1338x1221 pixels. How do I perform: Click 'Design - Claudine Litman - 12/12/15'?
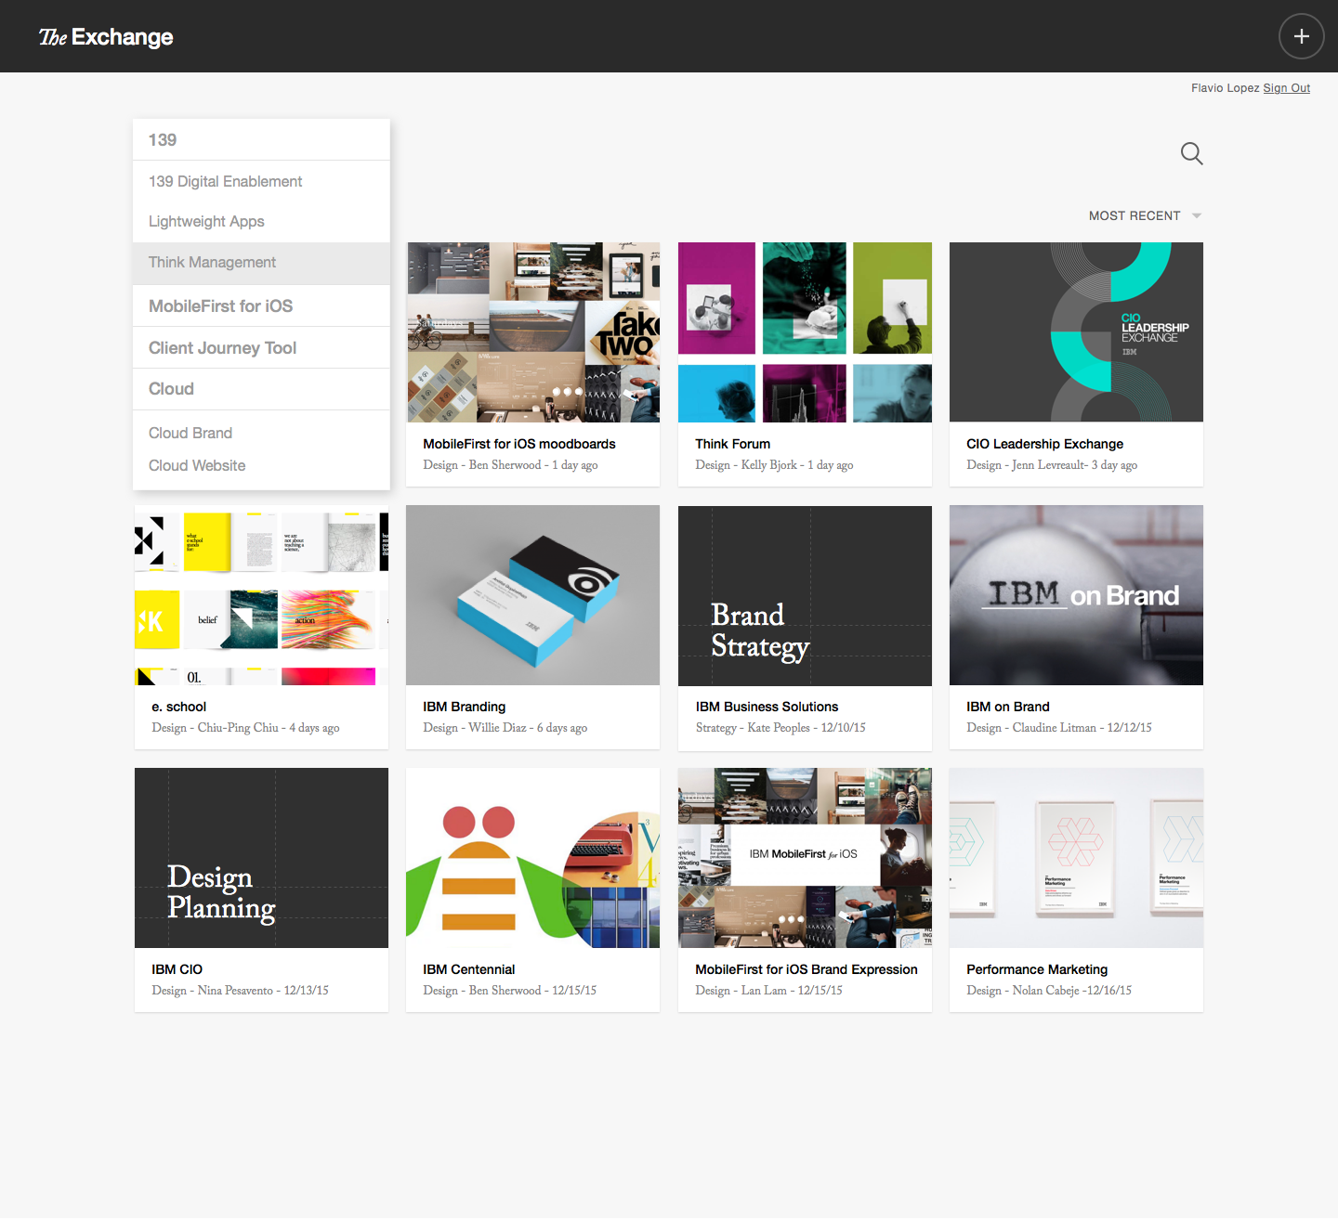pyautogui.click(x=1059, y=728)
